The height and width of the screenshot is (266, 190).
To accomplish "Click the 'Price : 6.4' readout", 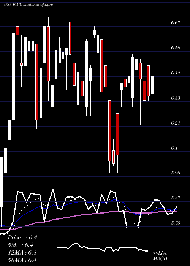I will pos(22,237).
